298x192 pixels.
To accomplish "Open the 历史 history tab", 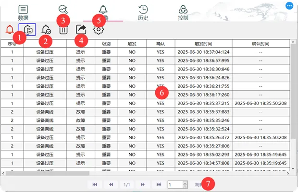I will 143,12.
